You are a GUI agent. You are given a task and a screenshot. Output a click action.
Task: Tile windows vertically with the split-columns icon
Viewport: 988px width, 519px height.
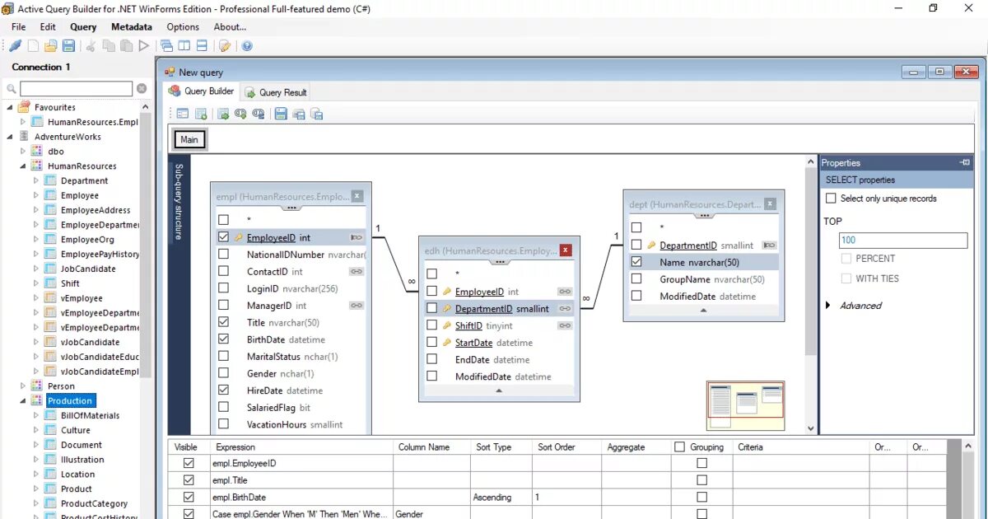pyautogui.click(x=184, y=46)
